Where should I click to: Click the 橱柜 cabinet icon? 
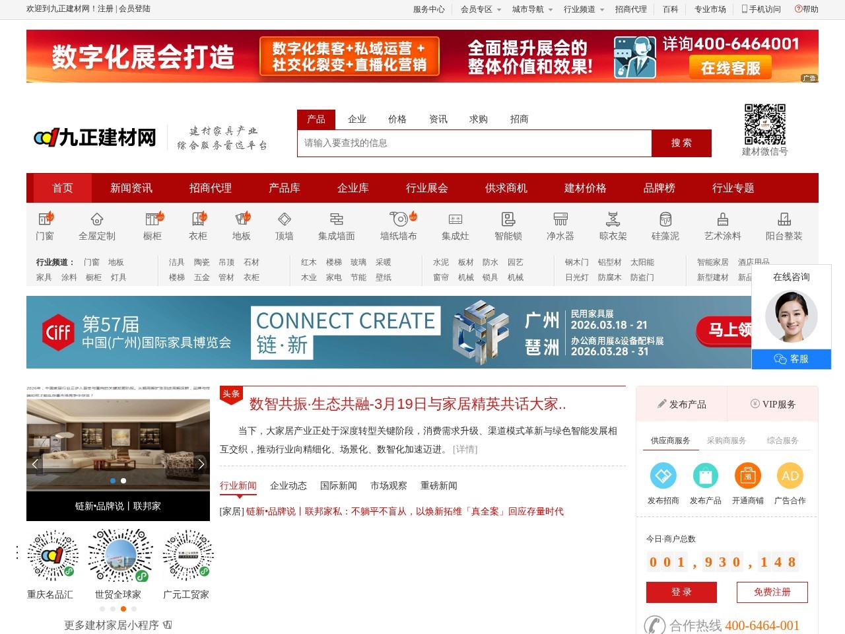pos(151,225)
